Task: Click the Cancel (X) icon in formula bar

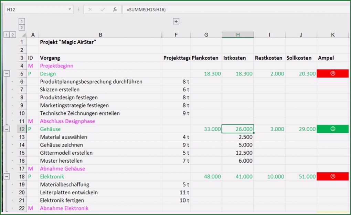Action: (90, 10)
